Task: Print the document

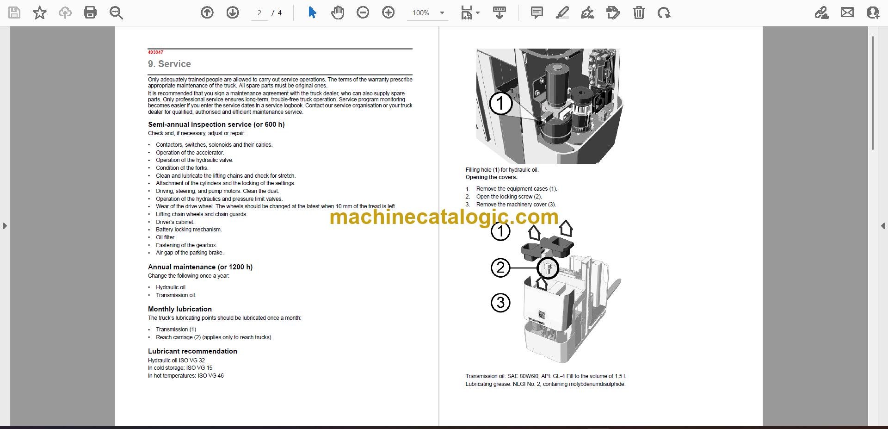Action: pos(90,12)
